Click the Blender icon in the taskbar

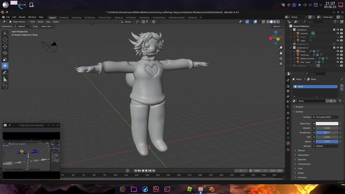pos(212,189)
